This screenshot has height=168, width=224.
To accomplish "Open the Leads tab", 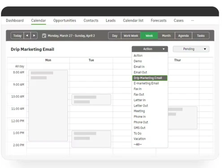I will click(x=111, y=21).
